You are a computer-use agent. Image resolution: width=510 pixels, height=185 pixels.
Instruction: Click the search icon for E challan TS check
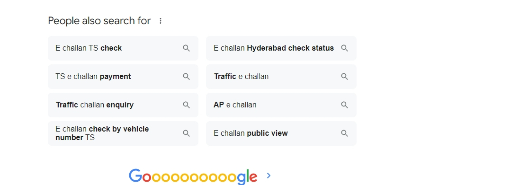click(187, 48)
